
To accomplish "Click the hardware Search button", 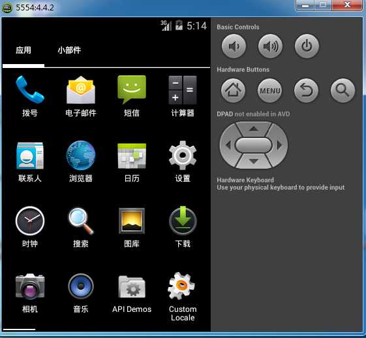I will click(343, 90).
